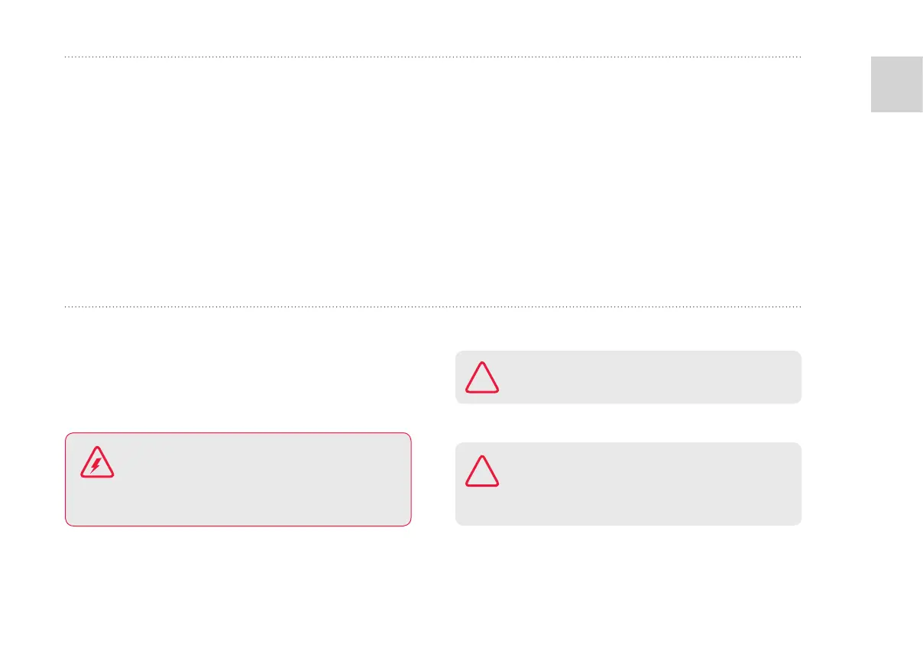
Task: Click the white gap between the two gray caution boxes
Action: tap(628, 423)
